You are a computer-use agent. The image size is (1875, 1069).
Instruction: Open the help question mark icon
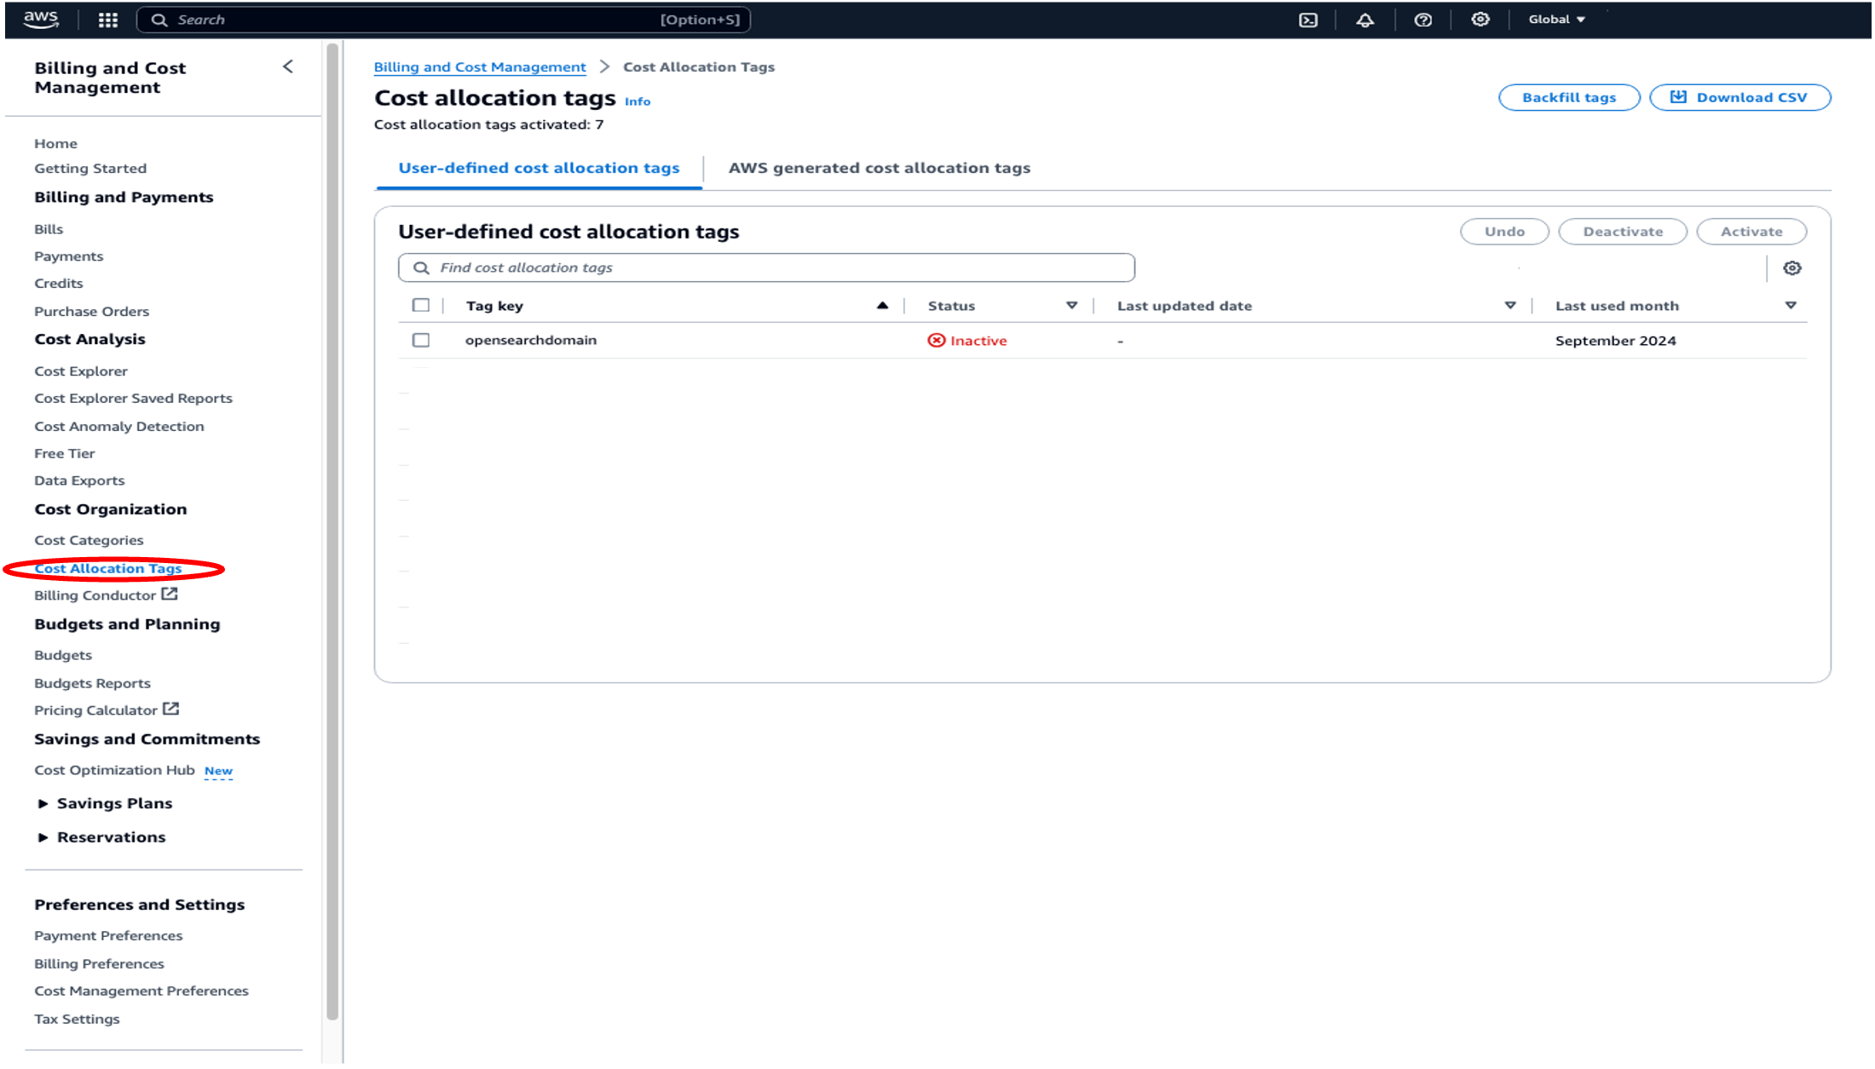(x=1422, y=20)
